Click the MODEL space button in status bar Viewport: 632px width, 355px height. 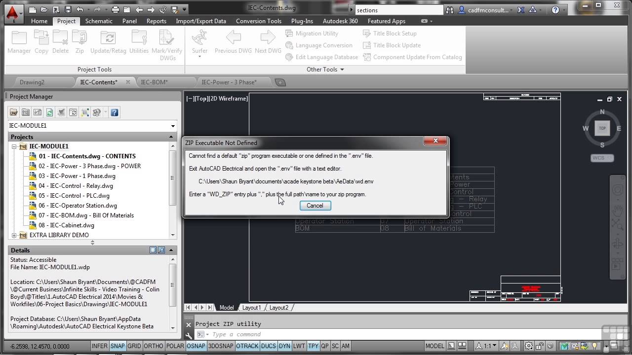[435, 346]
